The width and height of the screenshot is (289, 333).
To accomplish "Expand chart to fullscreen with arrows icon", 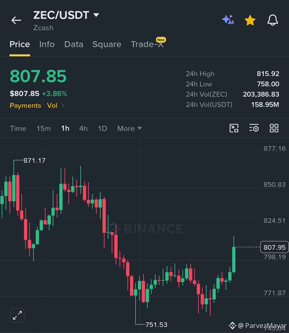I will click(x=17, y=315).
